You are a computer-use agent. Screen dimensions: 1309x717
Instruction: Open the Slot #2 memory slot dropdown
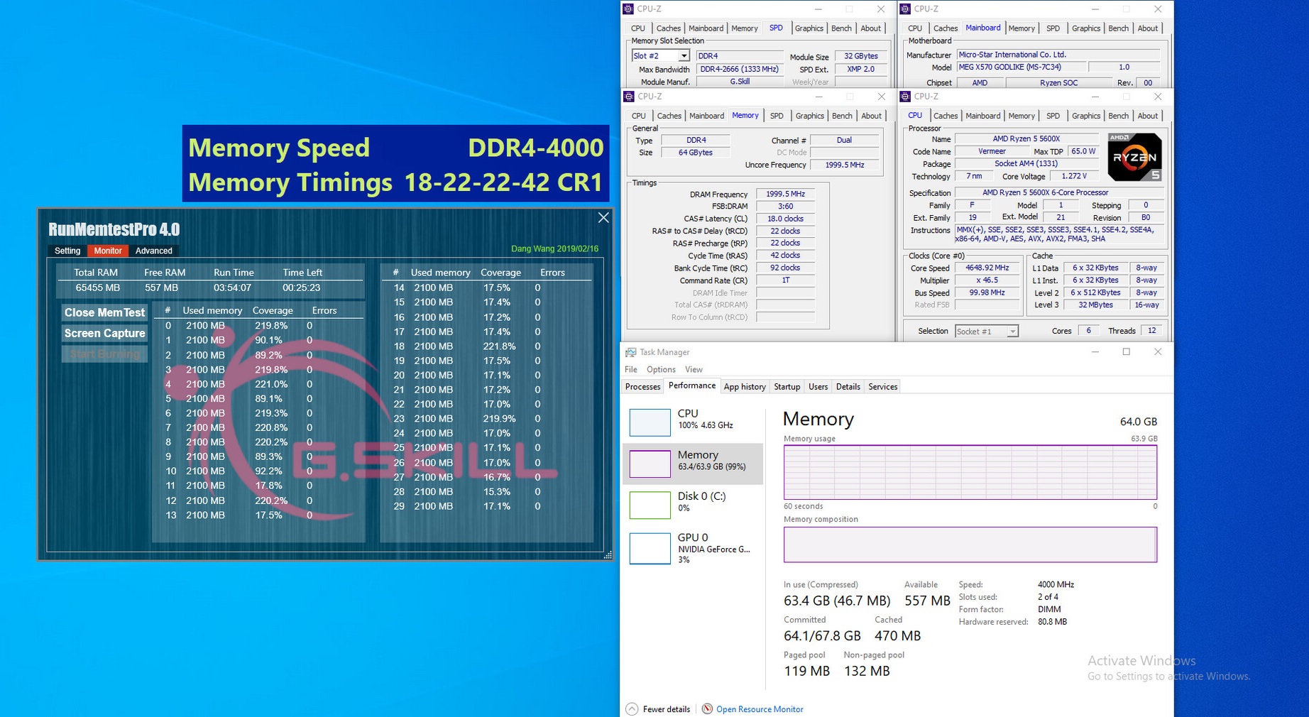pyautogui.click(x=684, y=56)
